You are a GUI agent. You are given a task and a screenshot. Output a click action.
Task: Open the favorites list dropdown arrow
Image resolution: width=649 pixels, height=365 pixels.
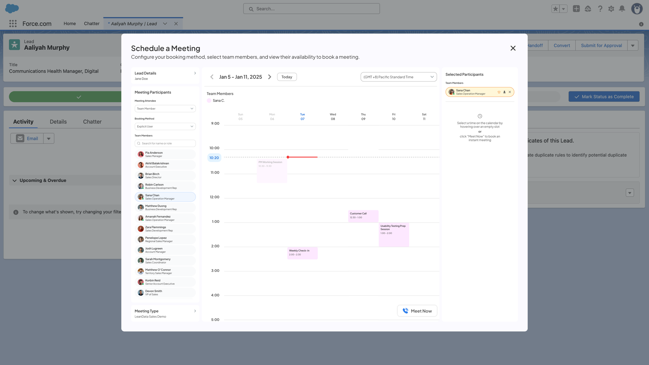coord(564,9)
